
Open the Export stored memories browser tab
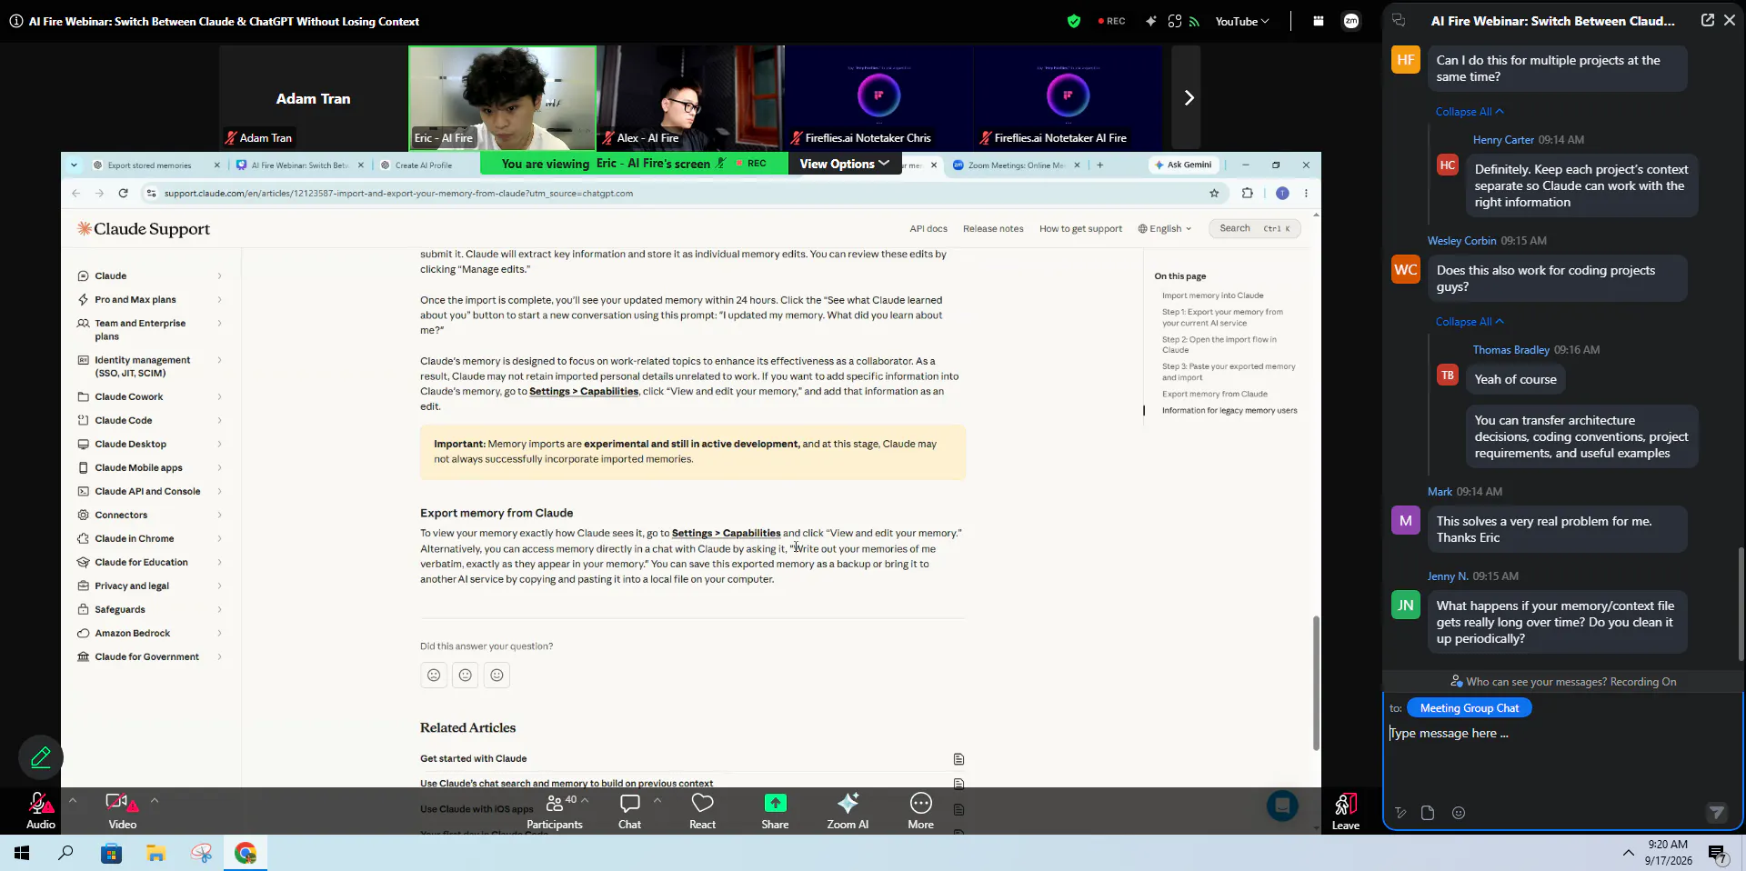[156, 165]
